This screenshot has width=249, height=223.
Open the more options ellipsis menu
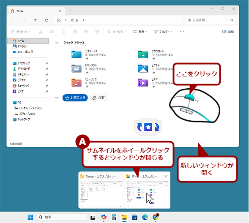coord(182,32)
